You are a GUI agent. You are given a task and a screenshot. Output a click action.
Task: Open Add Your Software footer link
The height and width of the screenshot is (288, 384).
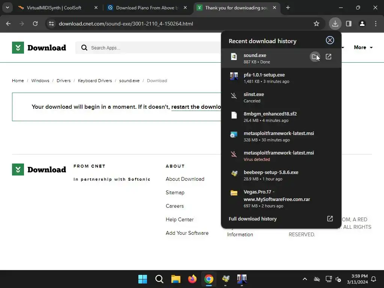pyautogui.click(x=187, y=233)
